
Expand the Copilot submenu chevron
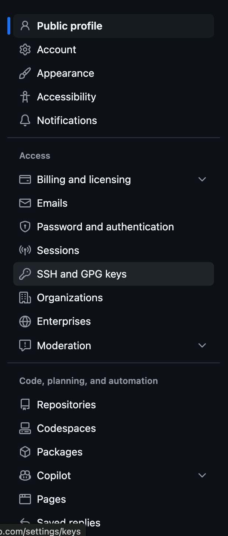[202, 475]
